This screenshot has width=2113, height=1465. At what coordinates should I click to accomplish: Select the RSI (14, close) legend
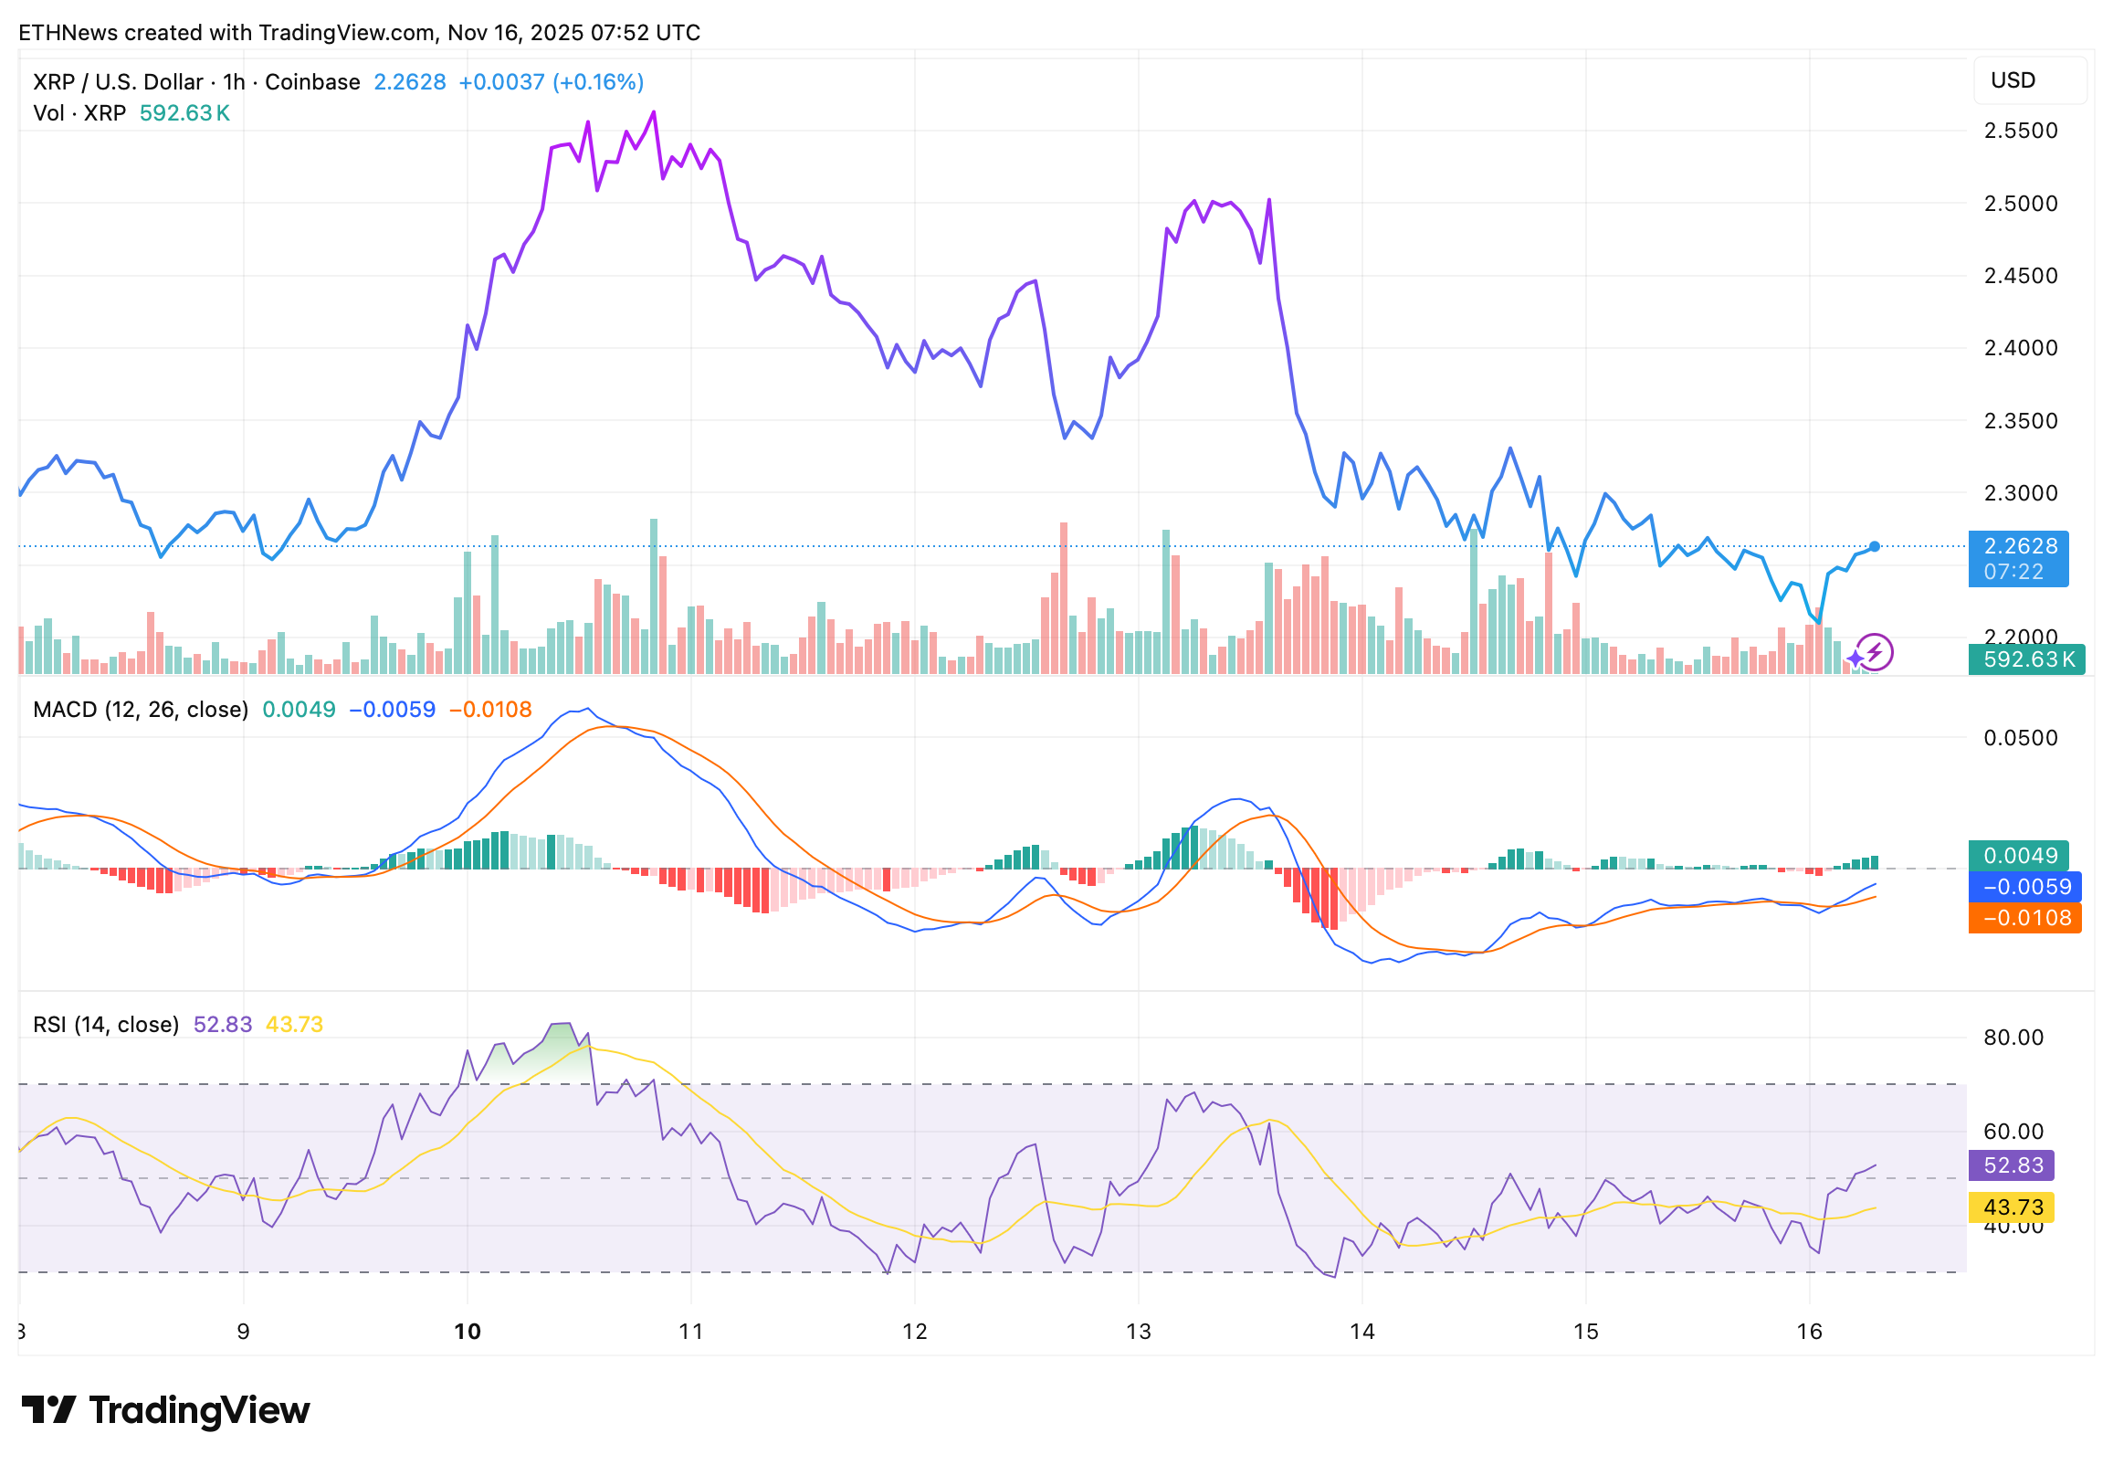(106, 1025)
